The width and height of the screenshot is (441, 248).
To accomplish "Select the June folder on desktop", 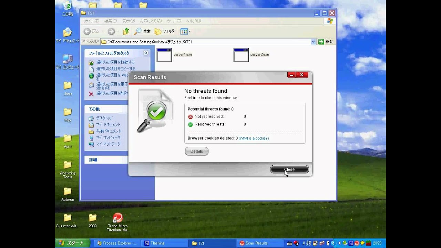I will 68,88.
